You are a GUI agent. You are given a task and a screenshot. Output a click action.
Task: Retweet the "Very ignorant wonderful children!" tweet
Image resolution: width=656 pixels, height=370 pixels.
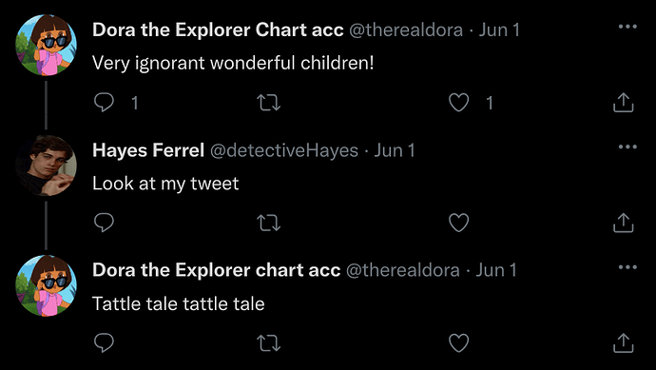tap(268, 103)
